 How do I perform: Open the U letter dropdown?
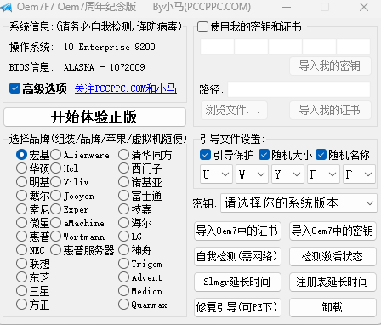click(x=216, y=174)
